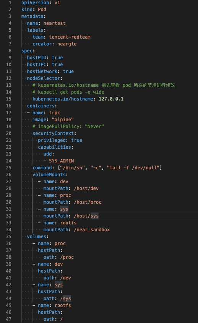Click the 'nodeSelector:' key

tap(45, 78)
